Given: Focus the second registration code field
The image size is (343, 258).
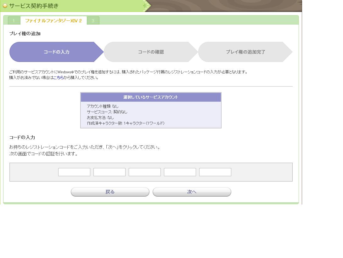Looking at the screenshot, I should [x=110, y=172].
